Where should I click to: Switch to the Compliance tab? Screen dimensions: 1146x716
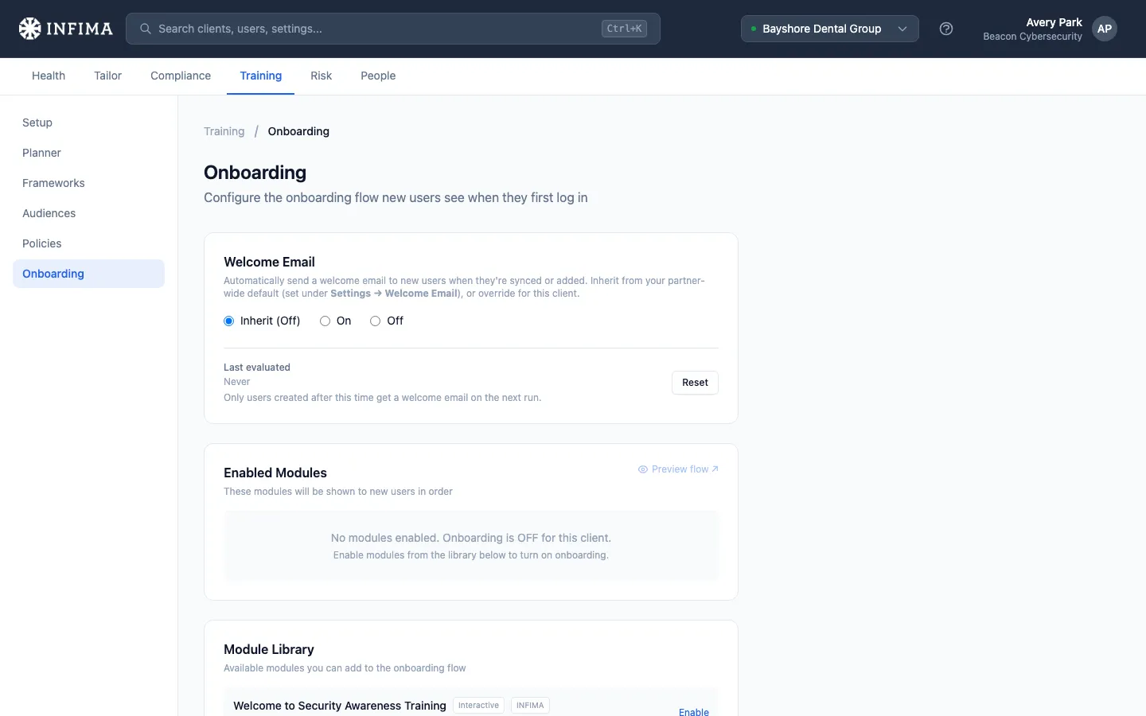click(x=181, y=76)
